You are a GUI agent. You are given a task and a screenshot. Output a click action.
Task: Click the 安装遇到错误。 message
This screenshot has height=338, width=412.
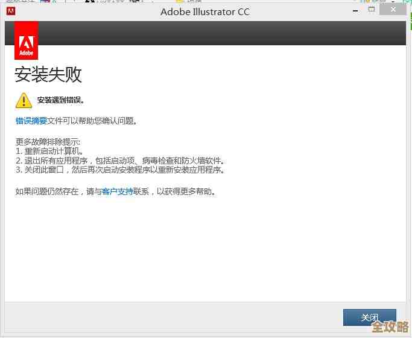pos(60,100)
